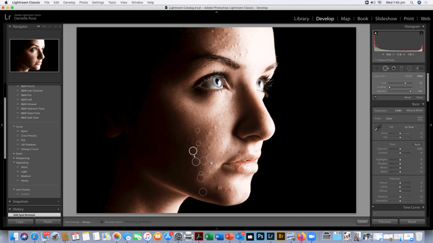Click the Done button below the photo
This screenshot has width=433, height=243.
[x=362, y=222]
